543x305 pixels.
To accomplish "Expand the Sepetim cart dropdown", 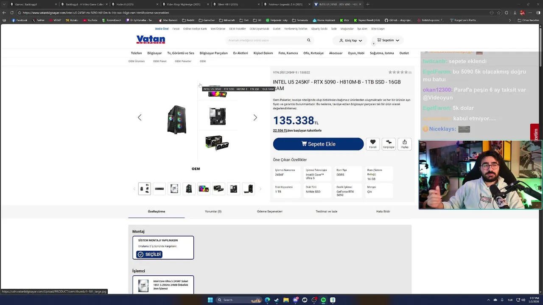I will point(397,40).
